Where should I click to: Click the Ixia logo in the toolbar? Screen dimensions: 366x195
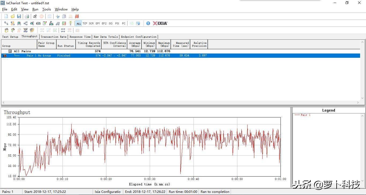click(x=160, y=23)
